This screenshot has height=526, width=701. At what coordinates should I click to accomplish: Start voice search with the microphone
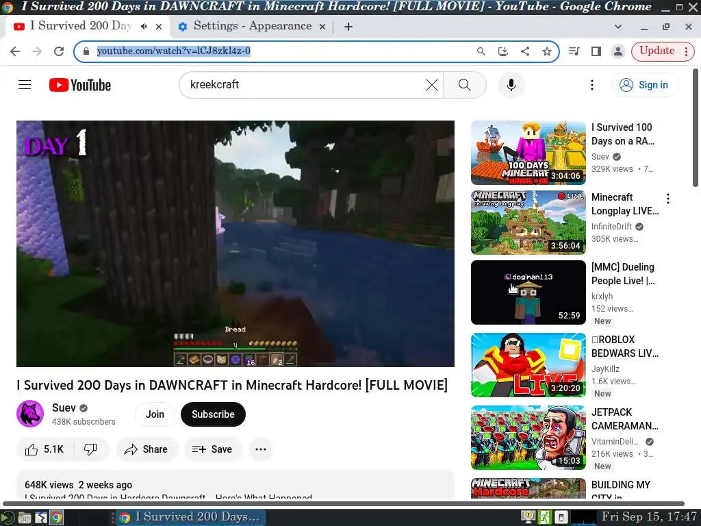[x=511, y=84]
